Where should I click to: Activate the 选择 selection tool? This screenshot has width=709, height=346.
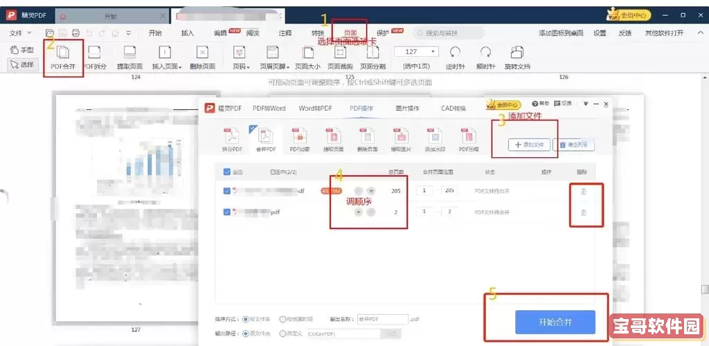click(21, 64)
